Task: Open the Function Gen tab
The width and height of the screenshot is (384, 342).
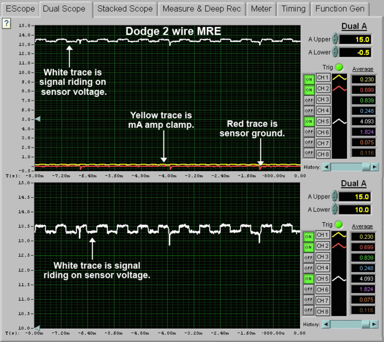Action: point(340,9)
